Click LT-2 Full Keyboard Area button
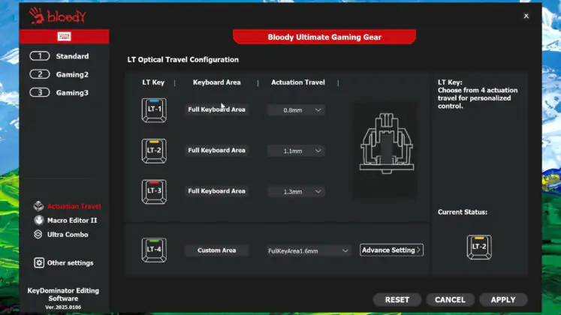Viewport: 561px width, 315px height. [217, 150]
